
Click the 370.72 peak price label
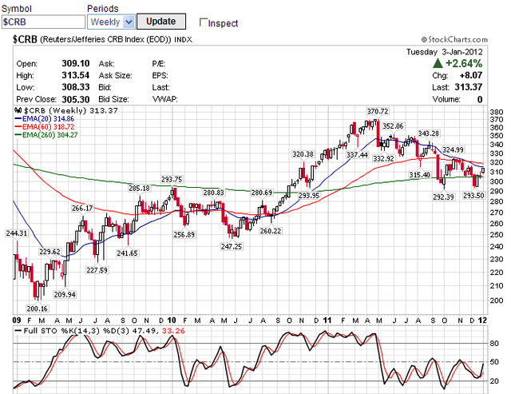[378, 111]
